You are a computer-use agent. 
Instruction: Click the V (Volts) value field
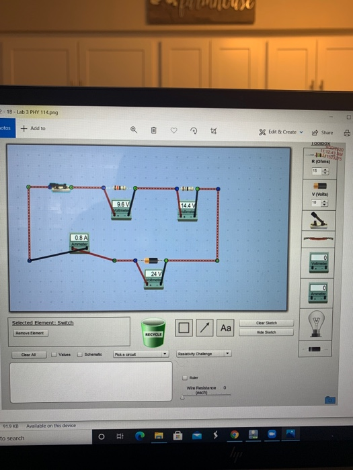coord(316,203)
